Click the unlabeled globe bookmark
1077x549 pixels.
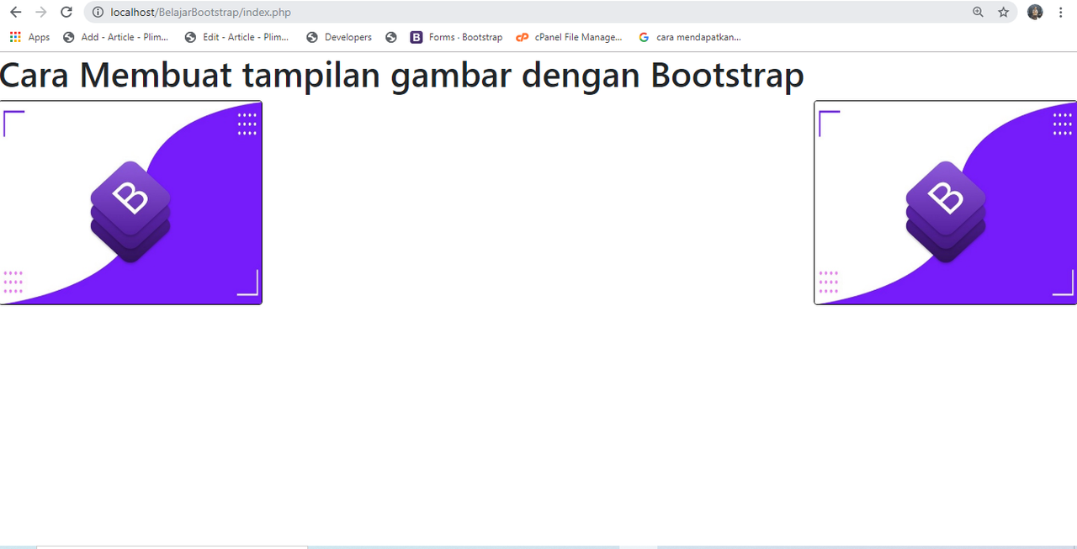390,37
